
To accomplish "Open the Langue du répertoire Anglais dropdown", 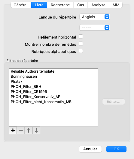I will 95,17.
